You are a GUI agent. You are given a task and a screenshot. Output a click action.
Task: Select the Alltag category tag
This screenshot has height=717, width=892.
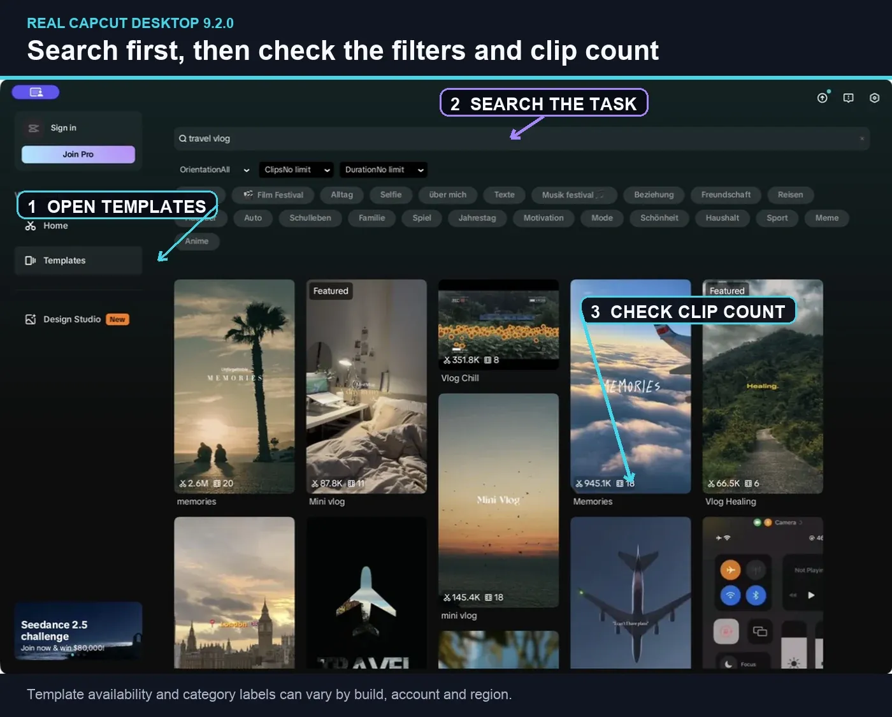(342, 195)
